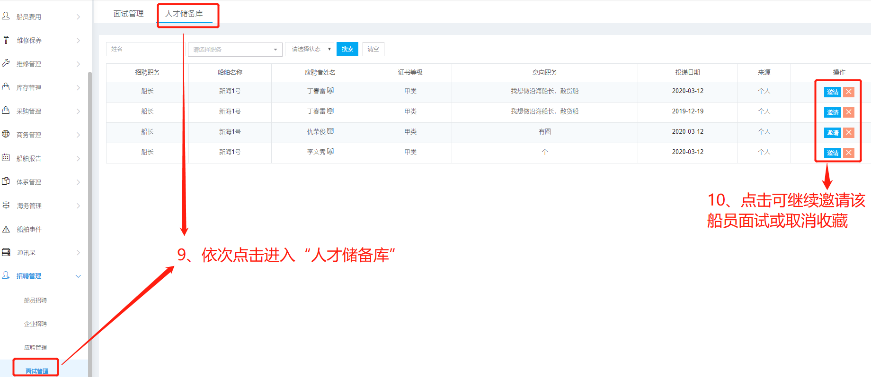Invite 丁春雷 from the 2019-12-19 row
This screenshot has width=871, height=377.
pyautogui.click(x=833, y=112)
